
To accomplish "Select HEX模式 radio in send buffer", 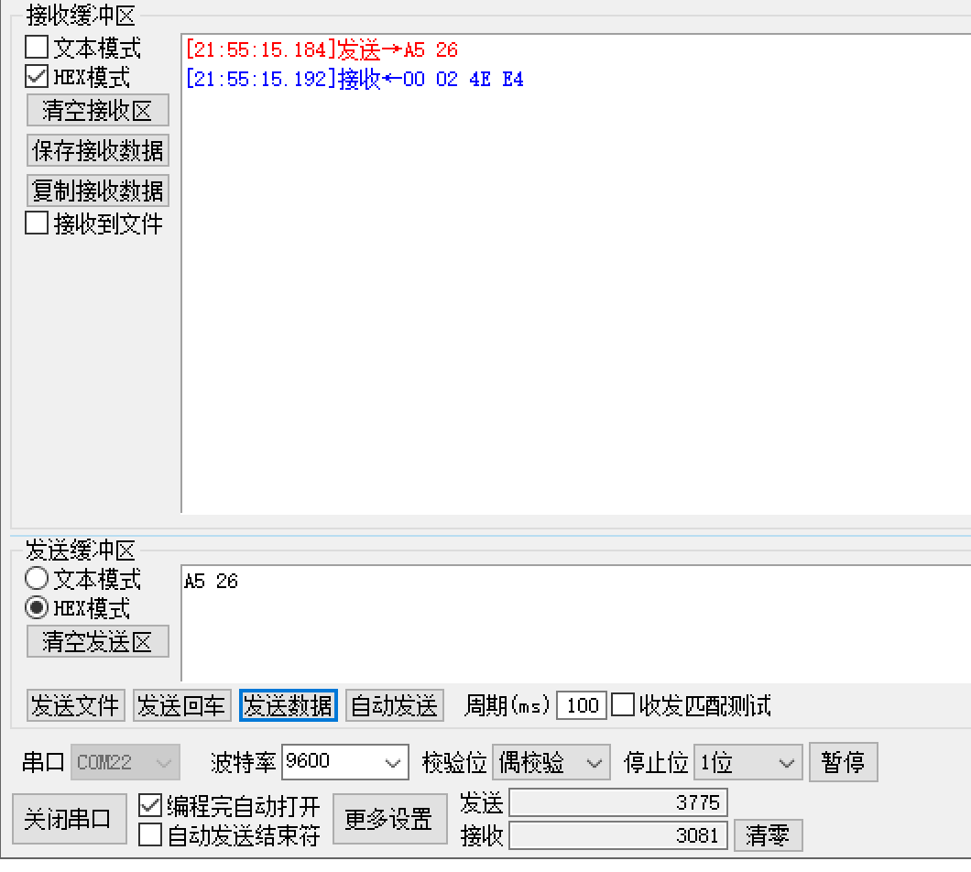I will (37, 608).
